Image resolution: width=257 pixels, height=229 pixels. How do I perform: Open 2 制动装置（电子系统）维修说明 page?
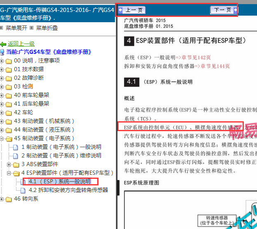point(61,156)
